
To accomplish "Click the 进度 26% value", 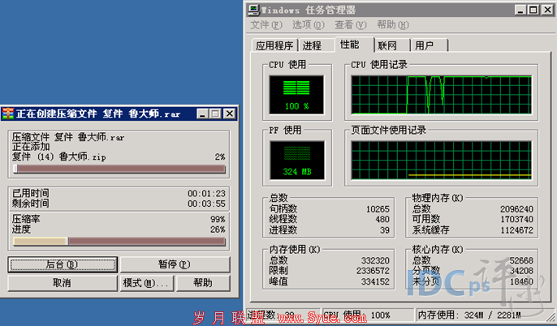I will click(218, 229).
